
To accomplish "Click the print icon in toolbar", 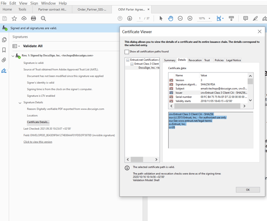I will (x=33, y=18).
